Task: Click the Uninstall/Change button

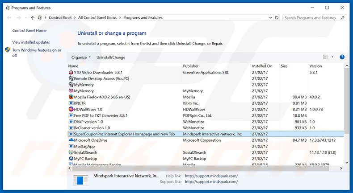Action: point(111,57)
